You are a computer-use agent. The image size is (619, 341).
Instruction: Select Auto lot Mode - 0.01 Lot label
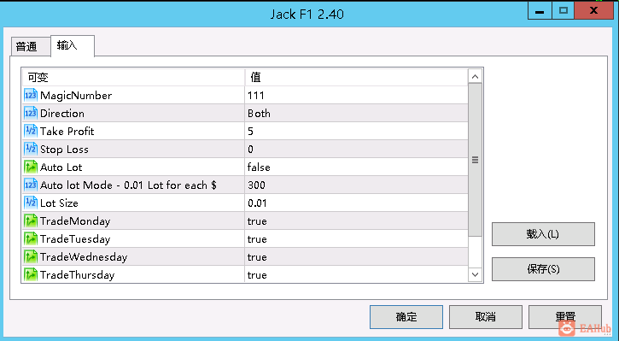click(x=128, y=185)
